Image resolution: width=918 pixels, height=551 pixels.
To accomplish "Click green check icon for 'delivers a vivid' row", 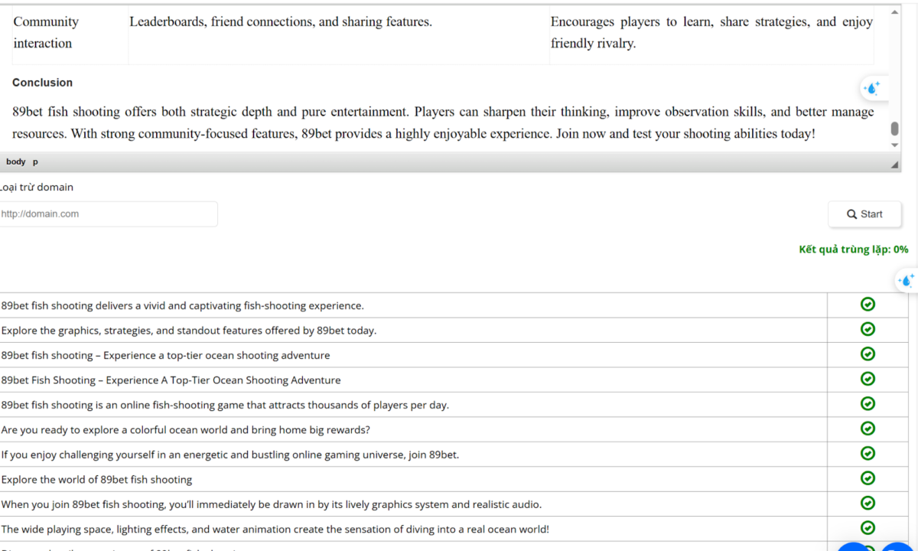I will point(868,305).
